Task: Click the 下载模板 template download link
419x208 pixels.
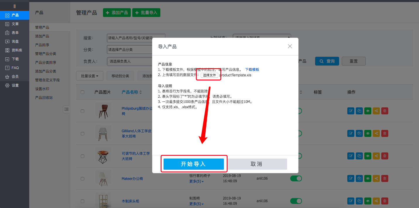Action: tap(252, 69)
